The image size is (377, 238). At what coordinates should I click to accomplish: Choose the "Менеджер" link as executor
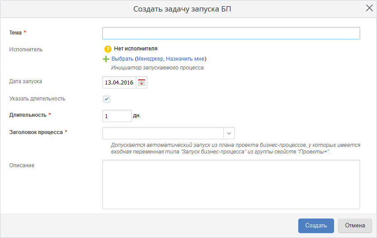pyautogui.click(x=150, y=59)
